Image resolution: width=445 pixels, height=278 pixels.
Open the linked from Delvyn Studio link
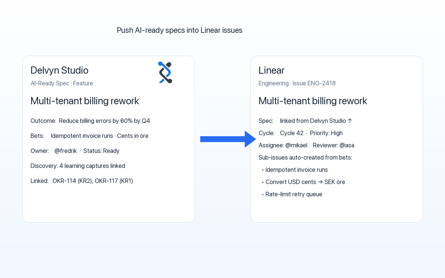313,121
